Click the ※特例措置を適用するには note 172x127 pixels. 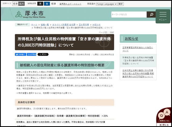(x=44, y=93)
